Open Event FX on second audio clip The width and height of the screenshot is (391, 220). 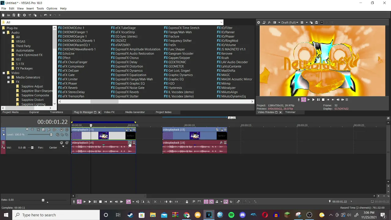(x=221, y=143)
